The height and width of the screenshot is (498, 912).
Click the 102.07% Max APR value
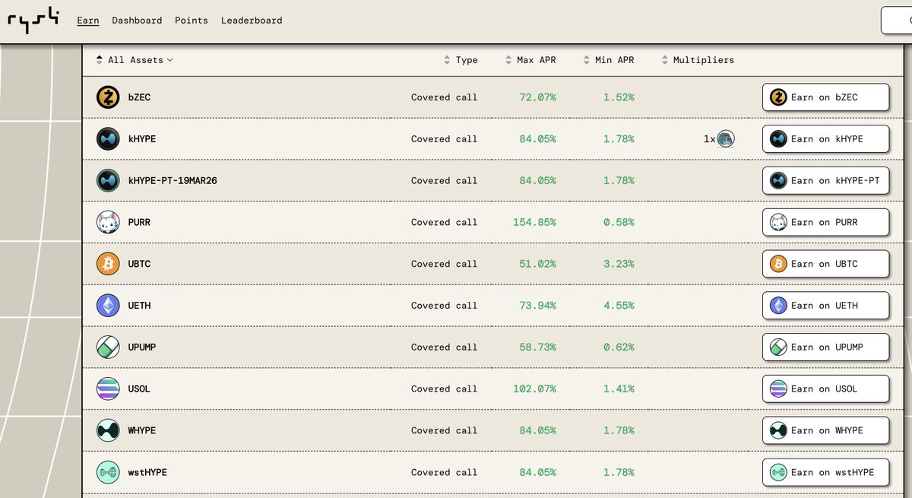pyautogui.click(x=534, y=389)
